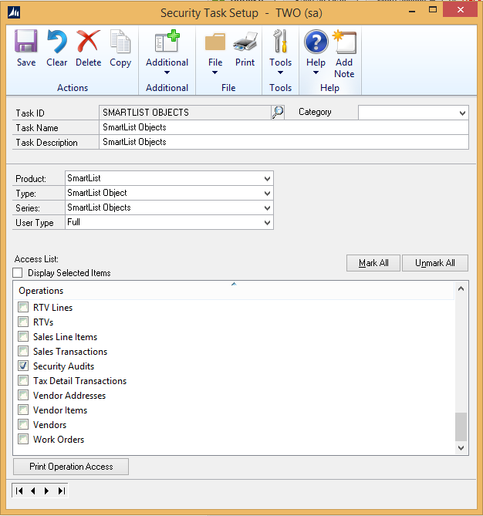Expand the Additional menu arrow

click(x=167, y=73)
